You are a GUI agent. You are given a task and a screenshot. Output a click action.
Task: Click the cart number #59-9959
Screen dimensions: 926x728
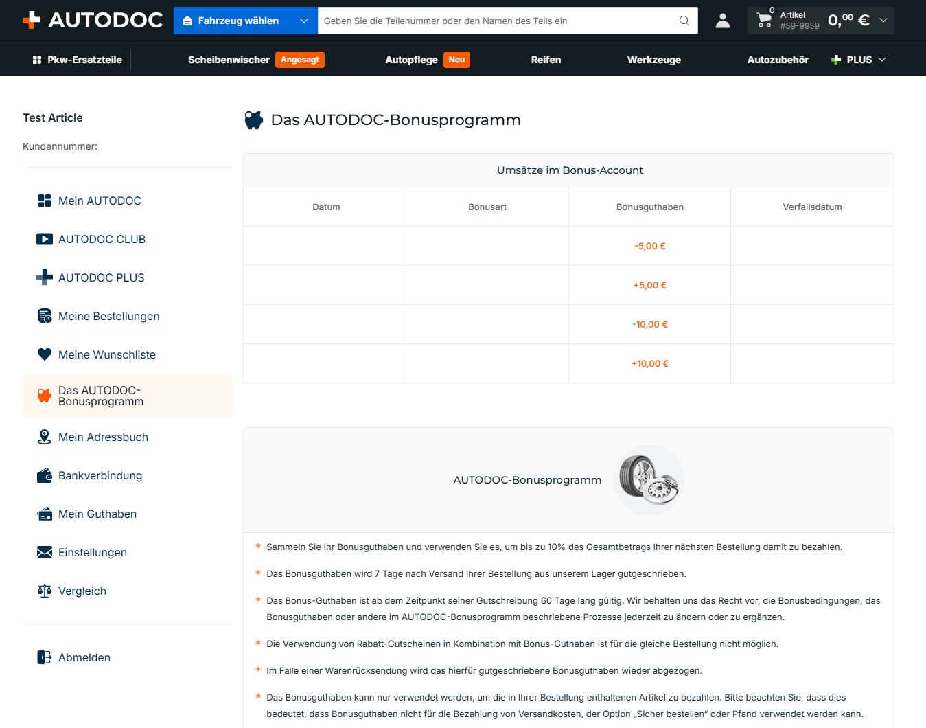[800, 26]
